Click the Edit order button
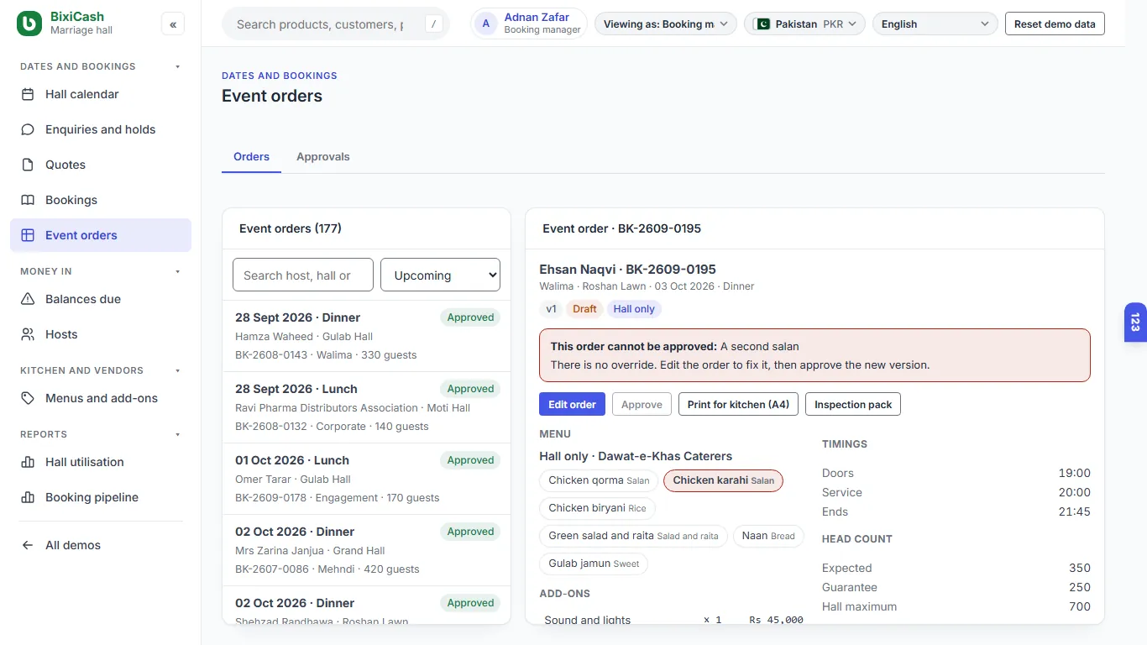1147x645 pixels. pyautogui.click(x=572, y=404)
